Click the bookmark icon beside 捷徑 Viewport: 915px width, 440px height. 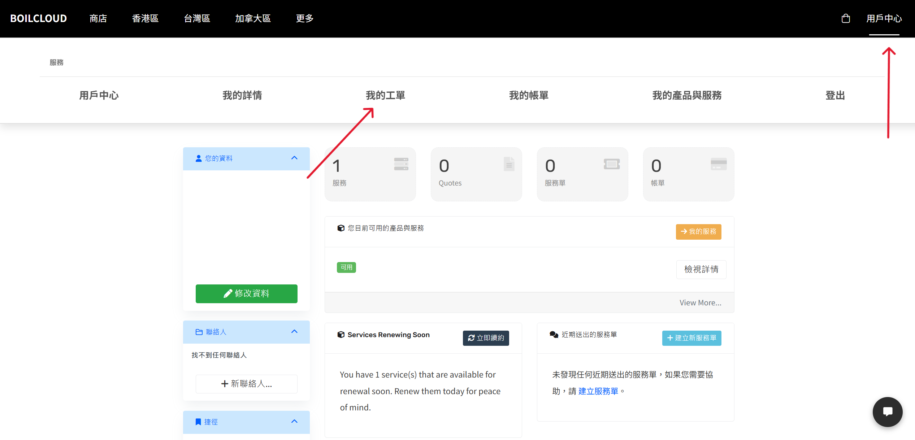[198, 422]
